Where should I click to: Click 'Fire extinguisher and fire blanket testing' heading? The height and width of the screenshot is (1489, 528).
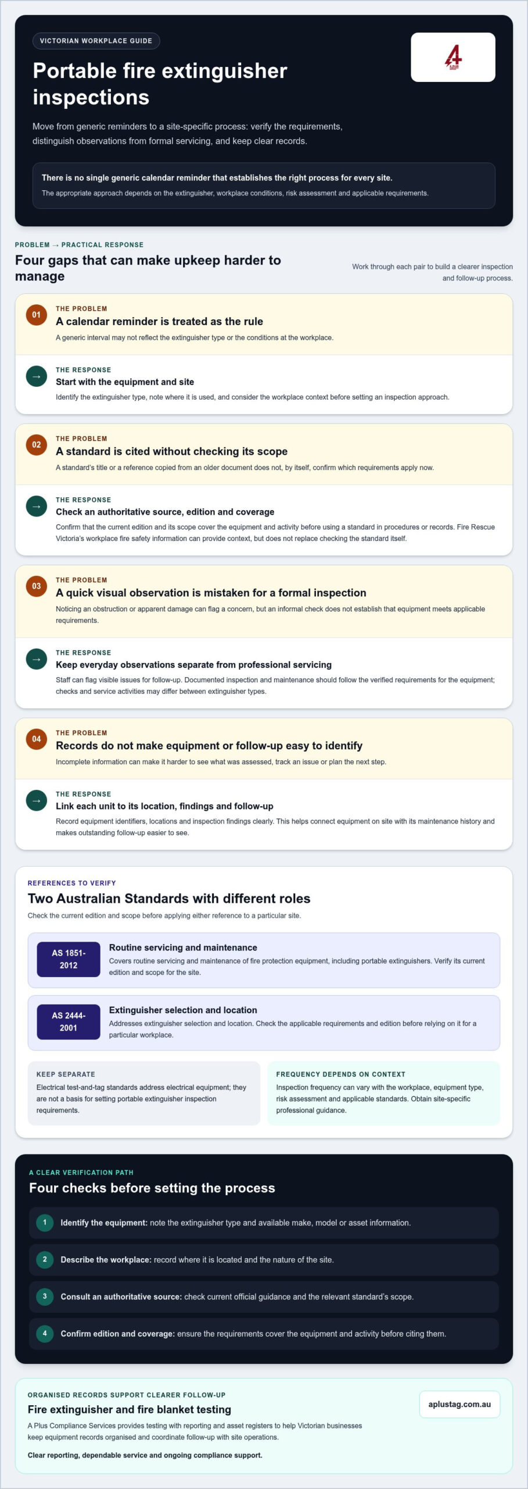(130, 1409)
